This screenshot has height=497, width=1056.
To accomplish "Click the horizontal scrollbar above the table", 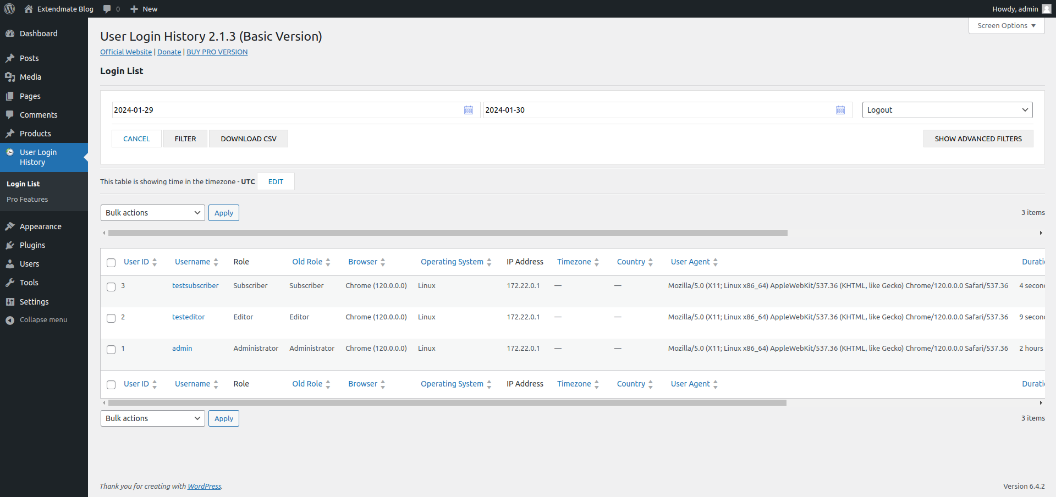I will point(448,233).
